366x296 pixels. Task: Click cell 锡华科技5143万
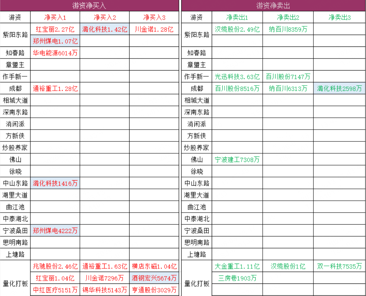(105, 290)
